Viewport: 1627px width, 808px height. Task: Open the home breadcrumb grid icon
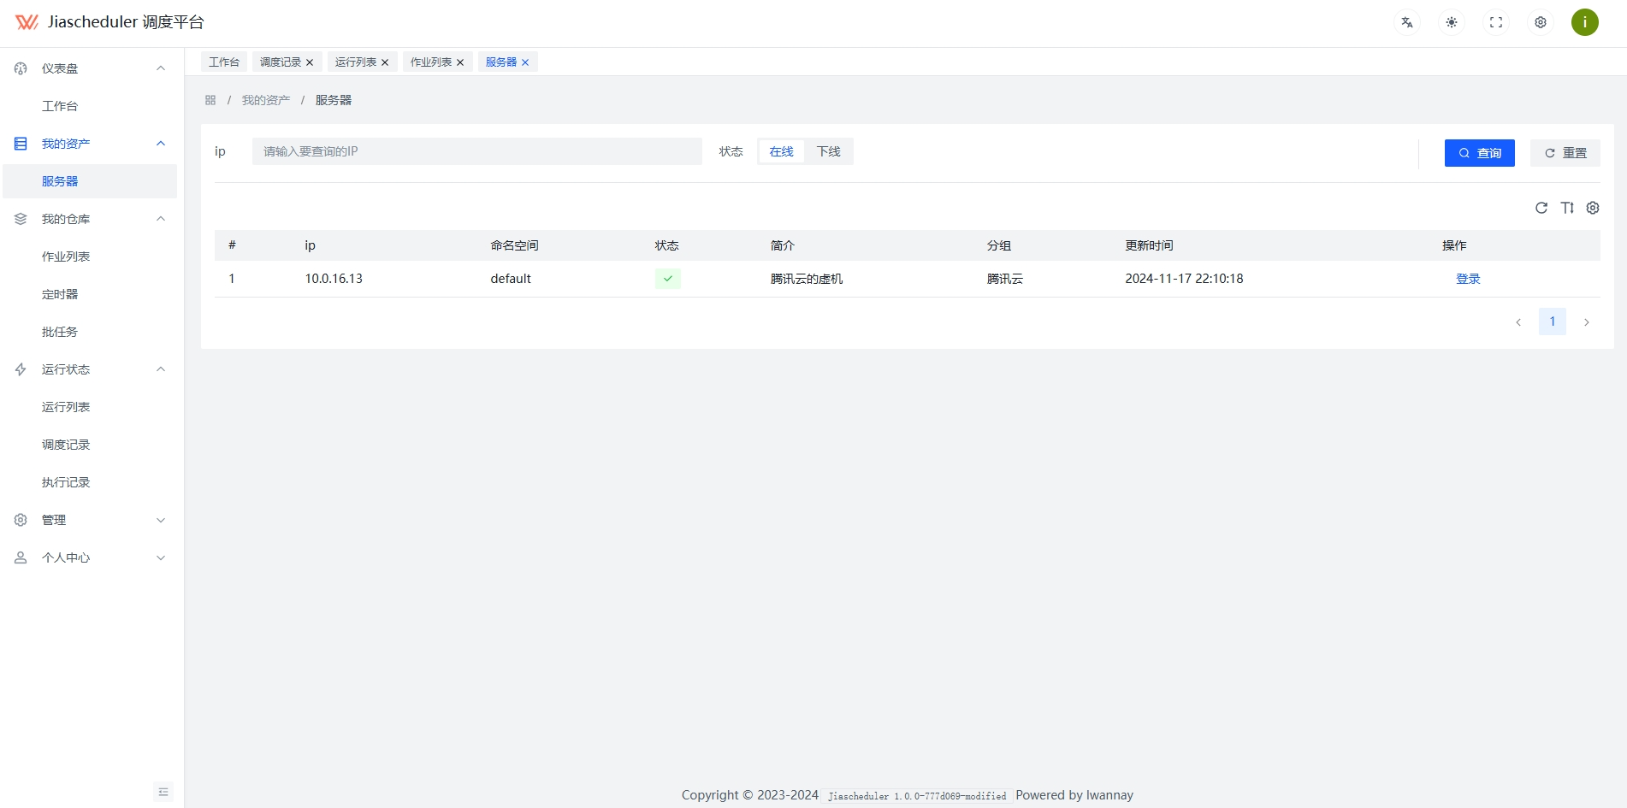click(210, 99)
